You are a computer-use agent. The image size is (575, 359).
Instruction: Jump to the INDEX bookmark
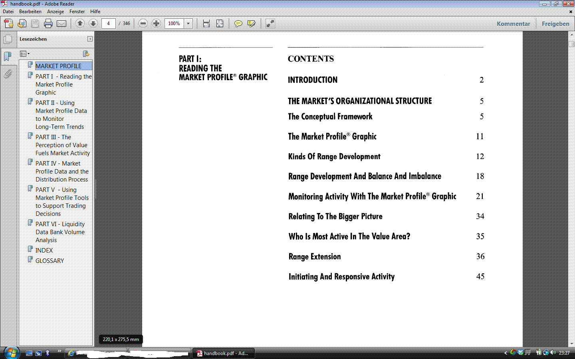pos(44,251)
